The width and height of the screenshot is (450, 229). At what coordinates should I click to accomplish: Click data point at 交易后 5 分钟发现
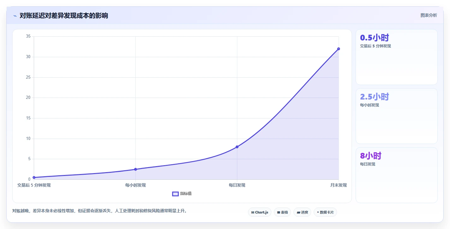(34, 178)
